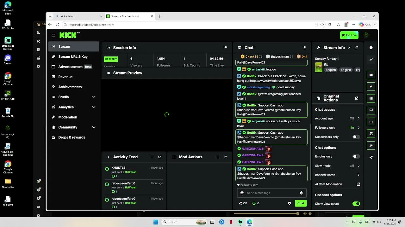Open chat settings gear beside Chat button
Image resolution: width=405 pixels, height=227 pixels.
pos(289,203)
